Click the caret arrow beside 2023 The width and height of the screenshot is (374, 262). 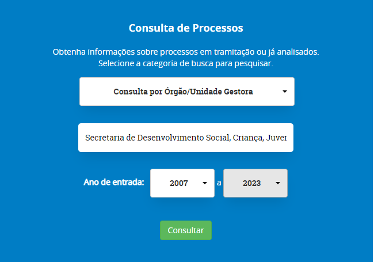tap(278, 183)
